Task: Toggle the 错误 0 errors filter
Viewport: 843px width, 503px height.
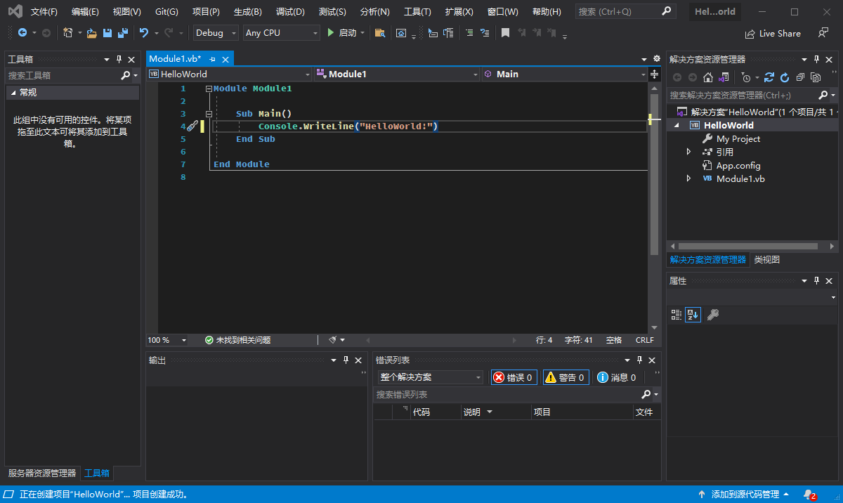Action: click(513, 377)
